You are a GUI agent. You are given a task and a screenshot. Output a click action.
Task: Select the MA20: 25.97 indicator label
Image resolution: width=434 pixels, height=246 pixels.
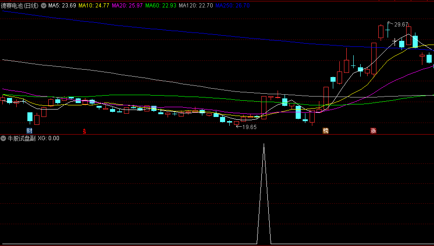tap(127, 6)
